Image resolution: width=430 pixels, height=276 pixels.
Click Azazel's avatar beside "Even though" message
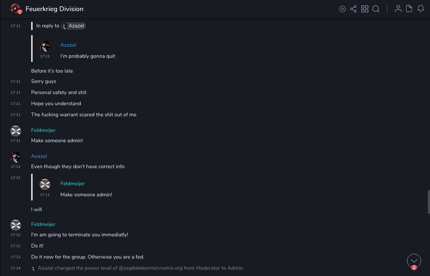(x=16, y=157)
